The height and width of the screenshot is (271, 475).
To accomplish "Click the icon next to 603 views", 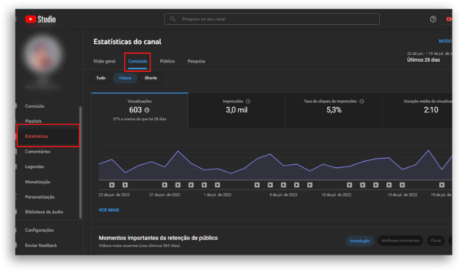I will pyautogui.click(x=147, y=110).
